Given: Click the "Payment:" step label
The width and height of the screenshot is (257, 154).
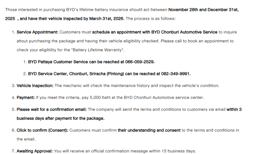Looking at the screenshot, I should coord(26,98).
